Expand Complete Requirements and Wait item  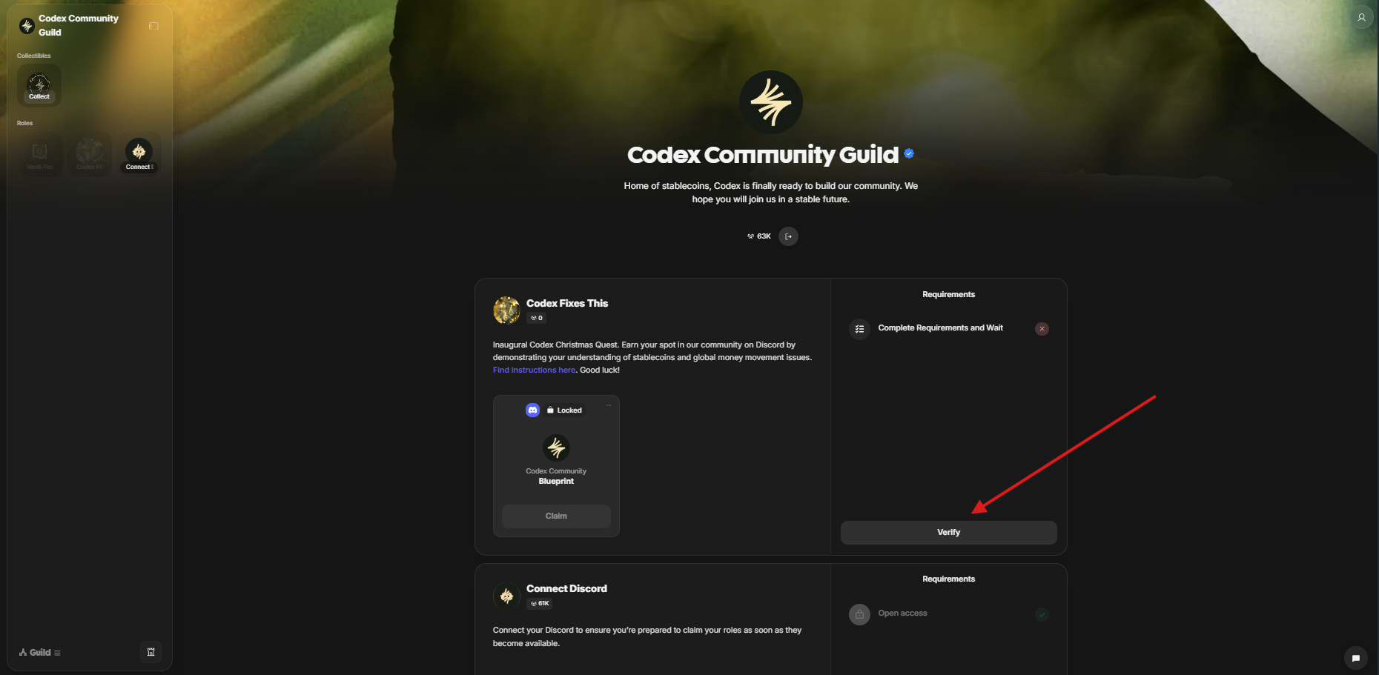[940, 328]
